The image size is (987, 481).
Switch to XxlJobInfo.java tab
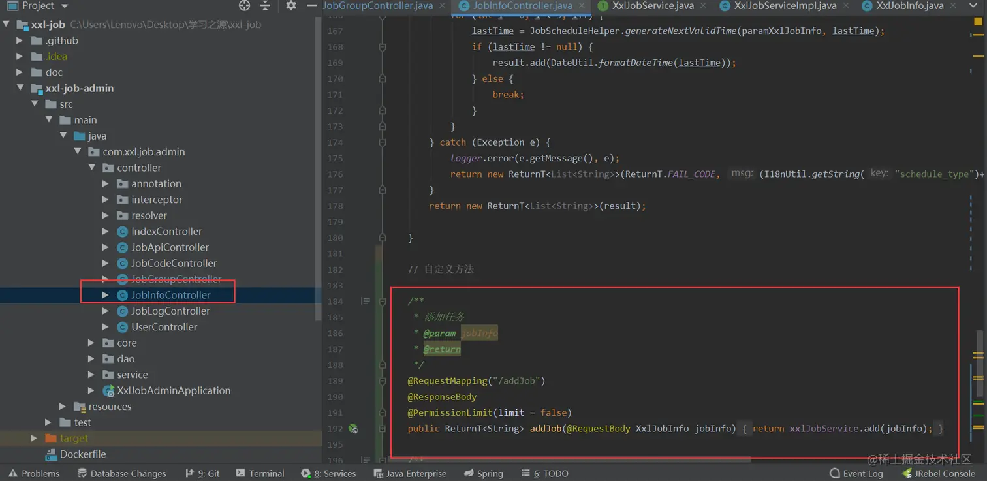pos(910,5)
